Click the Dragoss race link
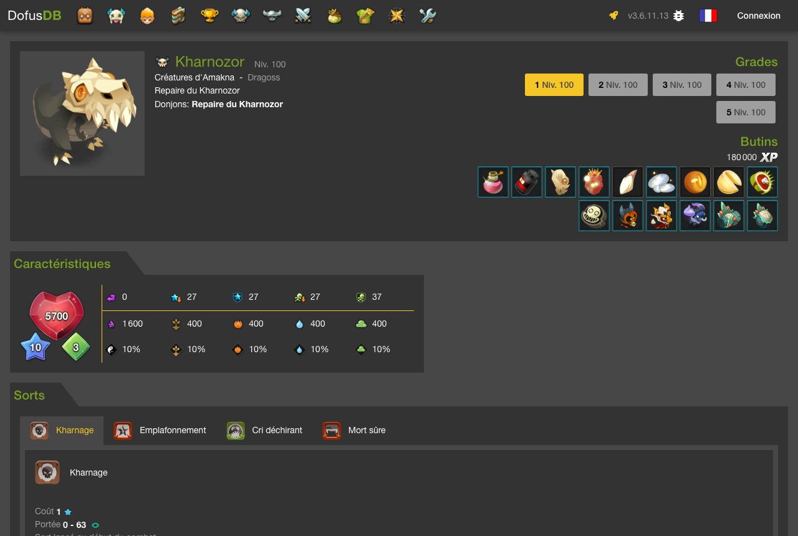The image size is (798, 536). (264, 77)
